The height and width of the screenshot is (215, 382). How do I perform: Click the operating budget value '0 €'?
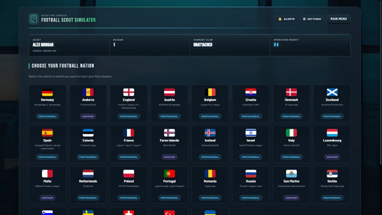tap(276, 45)
